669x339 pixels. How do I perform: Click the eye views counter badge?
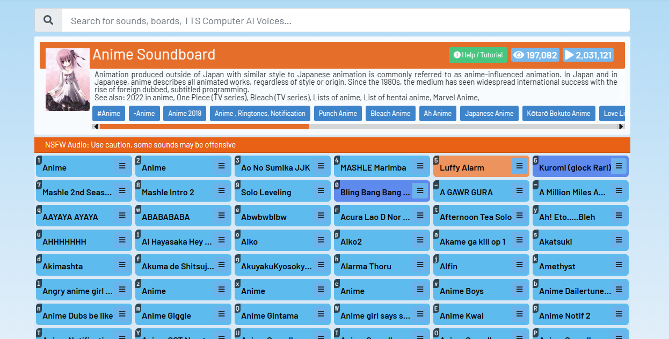tap(535, 55)
